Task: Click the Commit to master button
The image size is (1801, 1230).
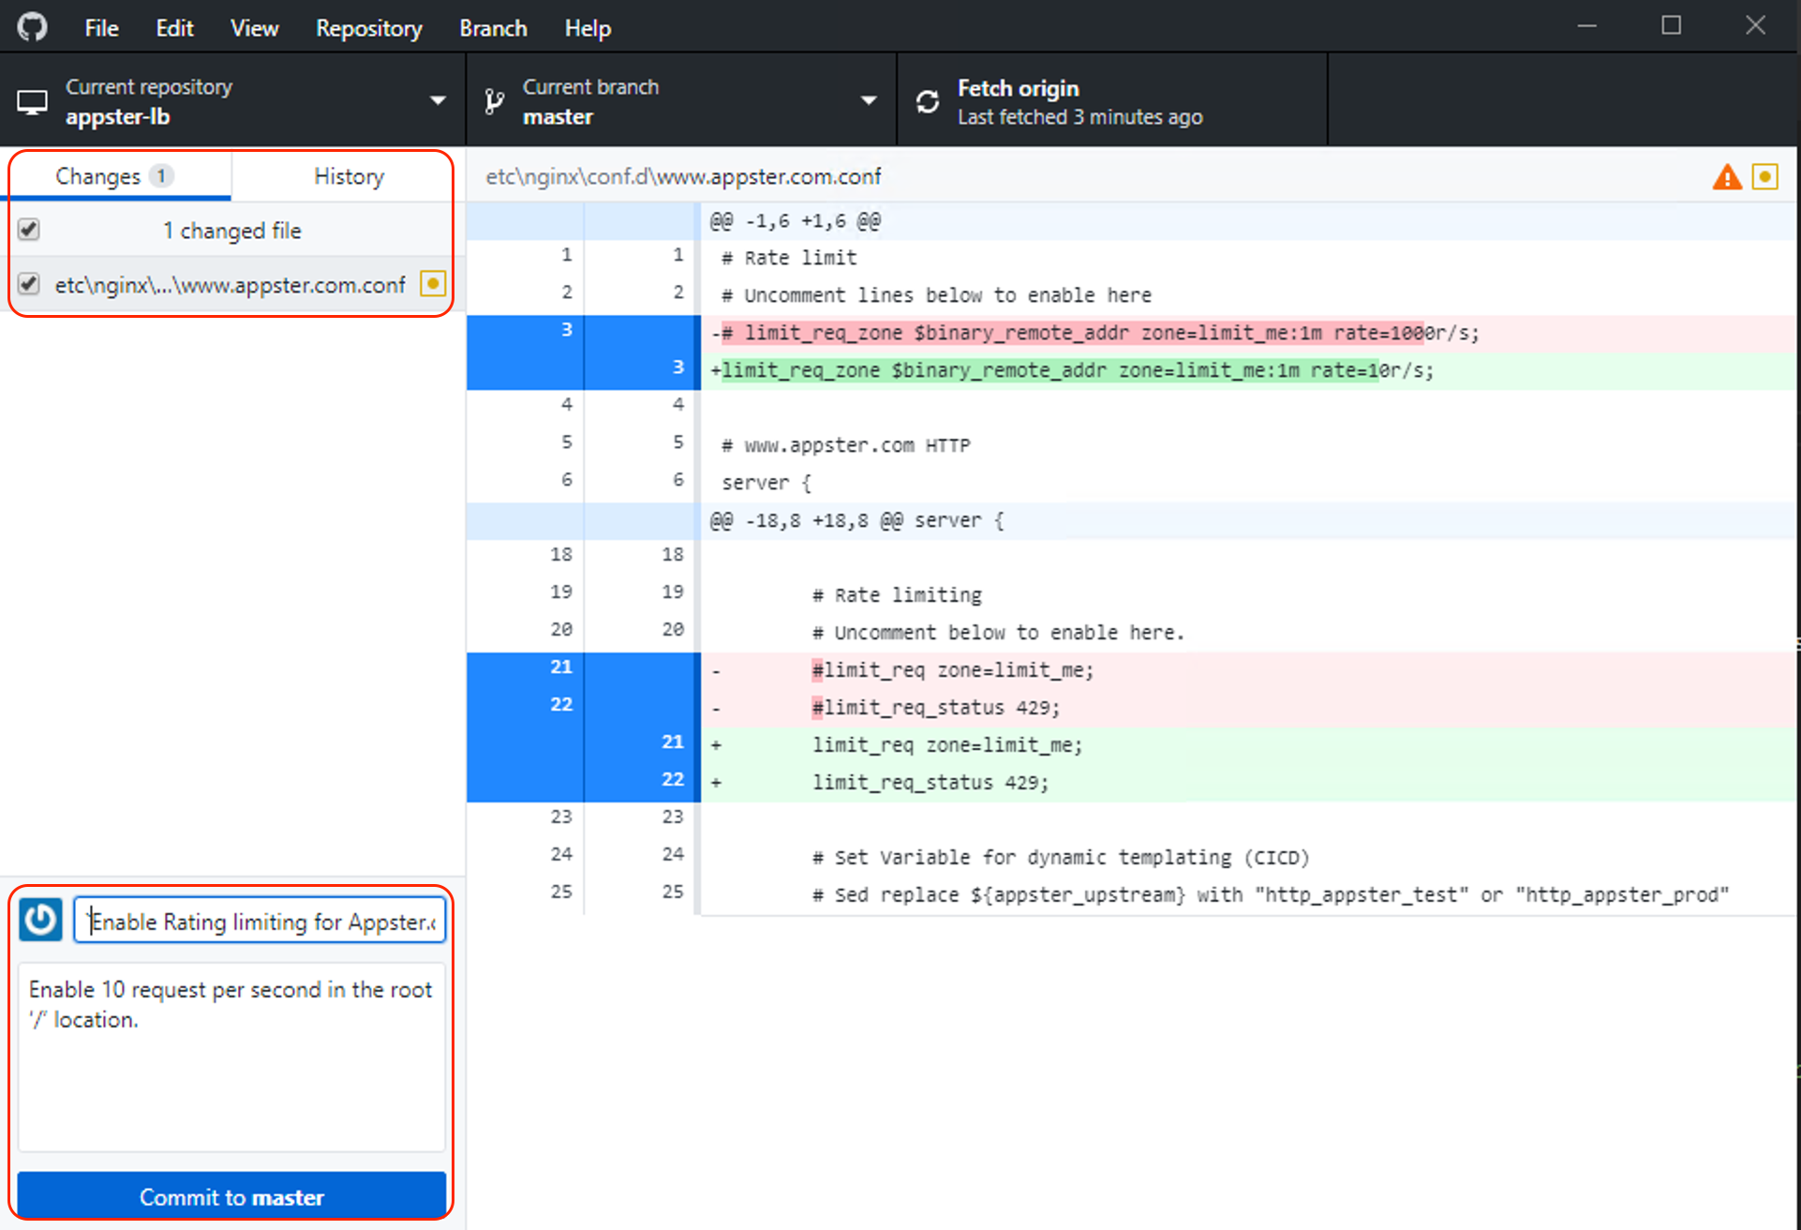Action: tap(231, 1196)
